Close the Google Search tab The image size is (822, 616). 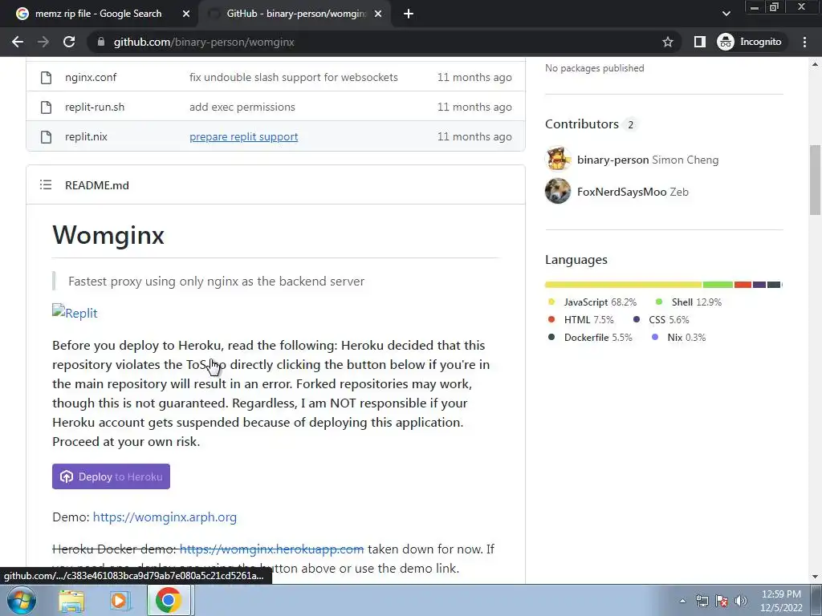point(186,14)
